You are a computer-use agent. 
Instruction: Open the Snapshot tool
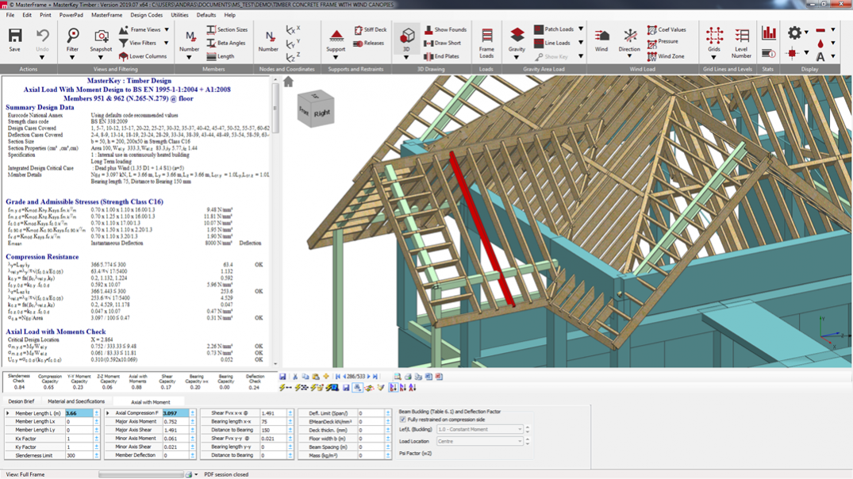[x=100, y=37]
